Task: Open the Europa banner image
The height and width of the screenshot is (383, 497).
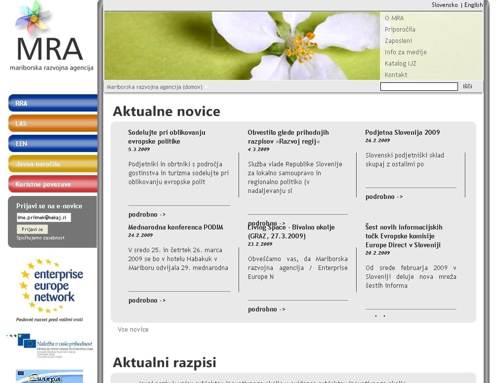Action: click(x=49, y=376)
